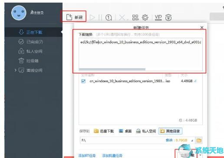The height and width of the screenshot is (158, 224).
Task: Click the scheduled task clock icon
Action: click(109, 18)
